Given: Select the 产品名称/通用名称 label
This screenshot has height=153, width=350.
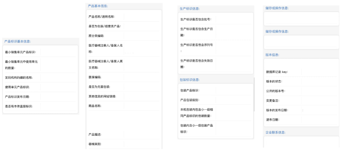Looking at the screenshot, I should click(102, 17).
